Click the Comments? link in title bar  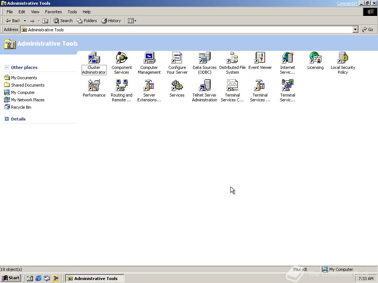click(347, 3)
